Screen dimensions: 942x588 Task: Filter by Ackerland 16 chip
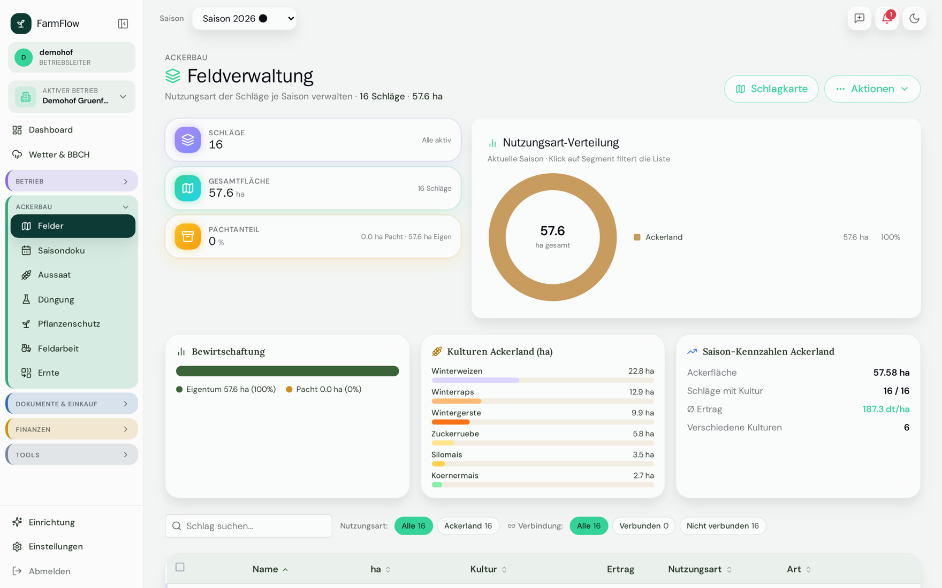pos(468,526)
